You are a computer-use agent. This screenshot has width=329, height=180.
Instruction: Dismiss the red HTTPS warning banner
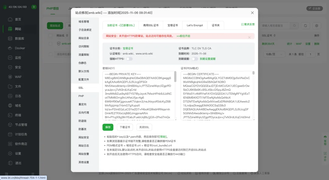pos(249,37)
